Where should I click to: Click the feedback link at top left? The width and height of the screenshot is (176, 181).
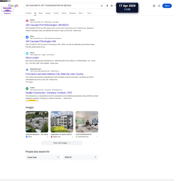[7, 13]
